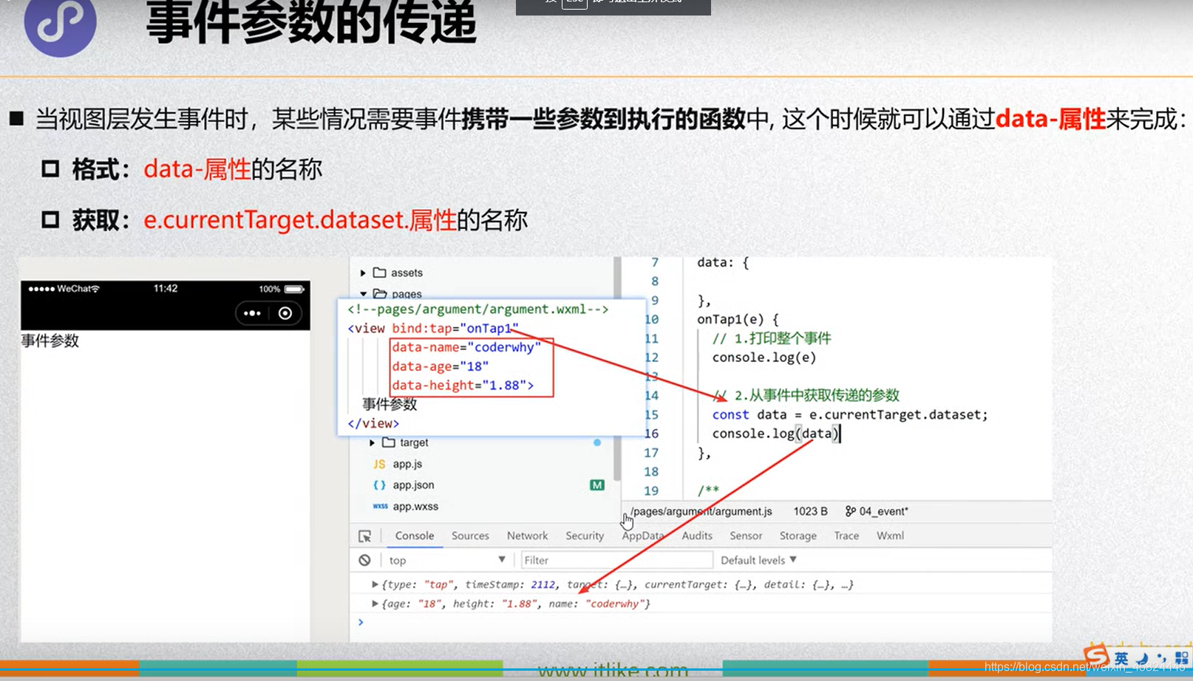This screenshot has width=1193, height=681.
Task: Click the simulator battery 100% indicator
Action: point(282,289)
